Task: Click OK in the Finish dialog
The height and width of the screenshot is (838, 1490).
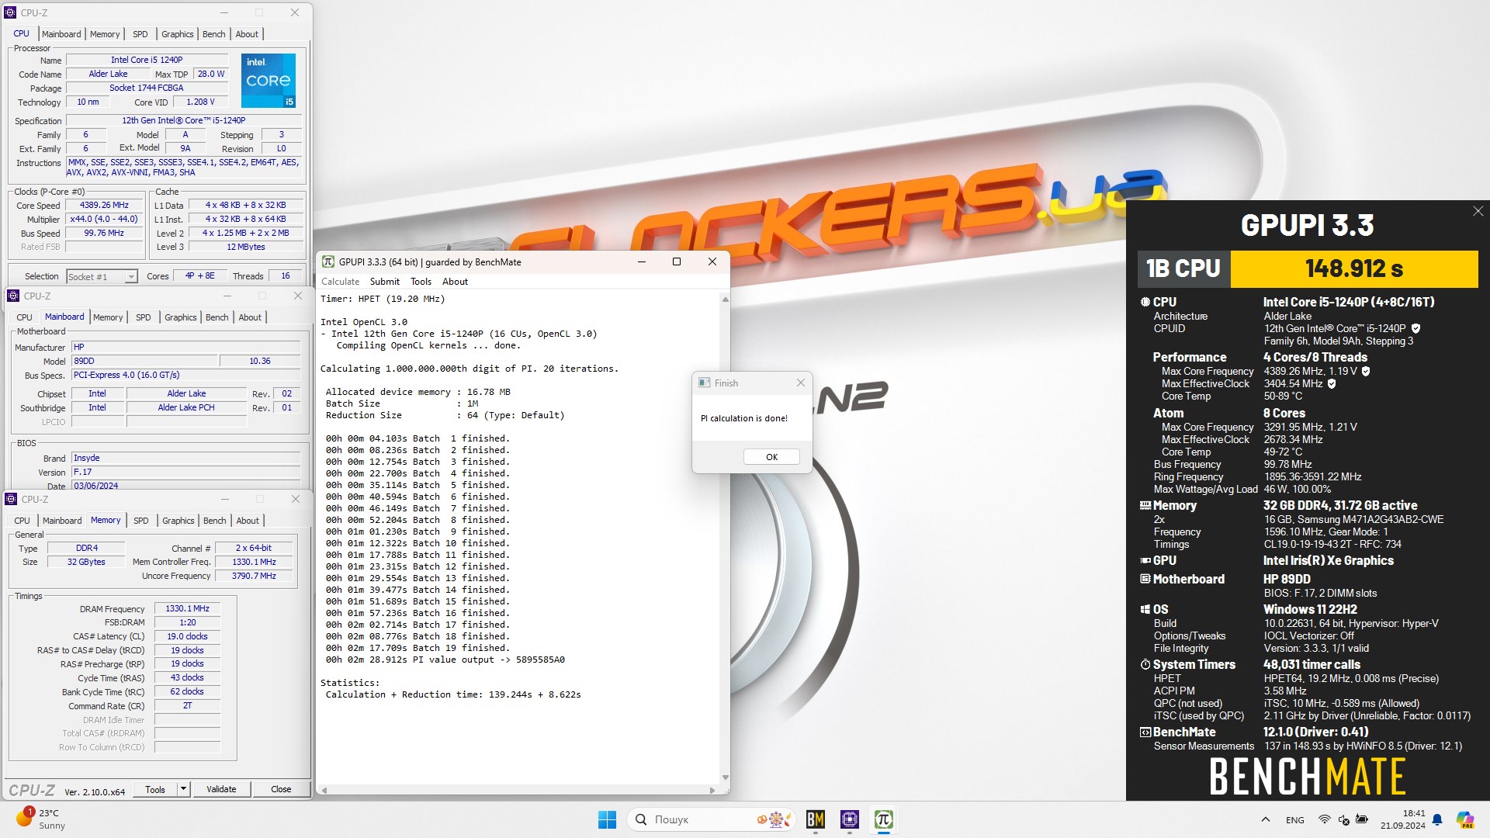Action: tap(771, 457)
